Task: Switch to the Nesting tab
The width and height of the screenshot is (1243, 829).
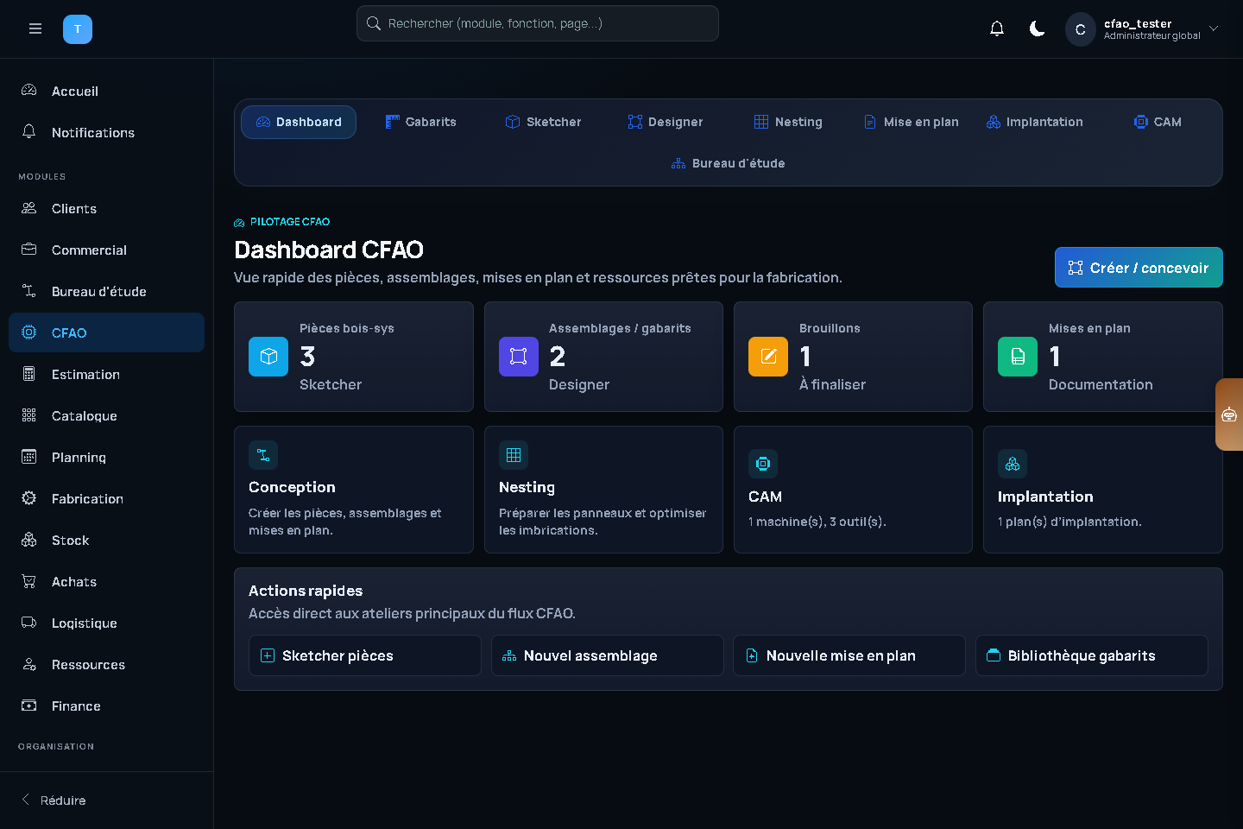Action: [788, 122]
